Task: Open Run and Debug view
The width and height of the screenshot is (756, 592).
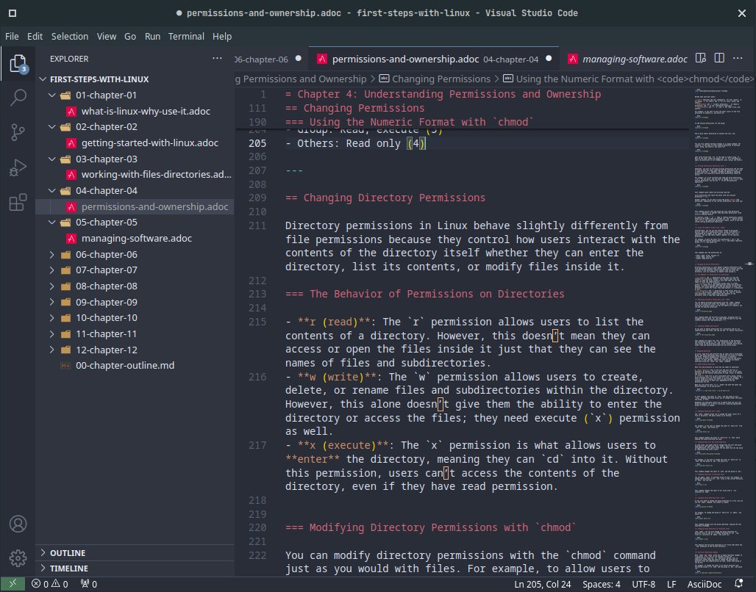Action: [18, 167]
